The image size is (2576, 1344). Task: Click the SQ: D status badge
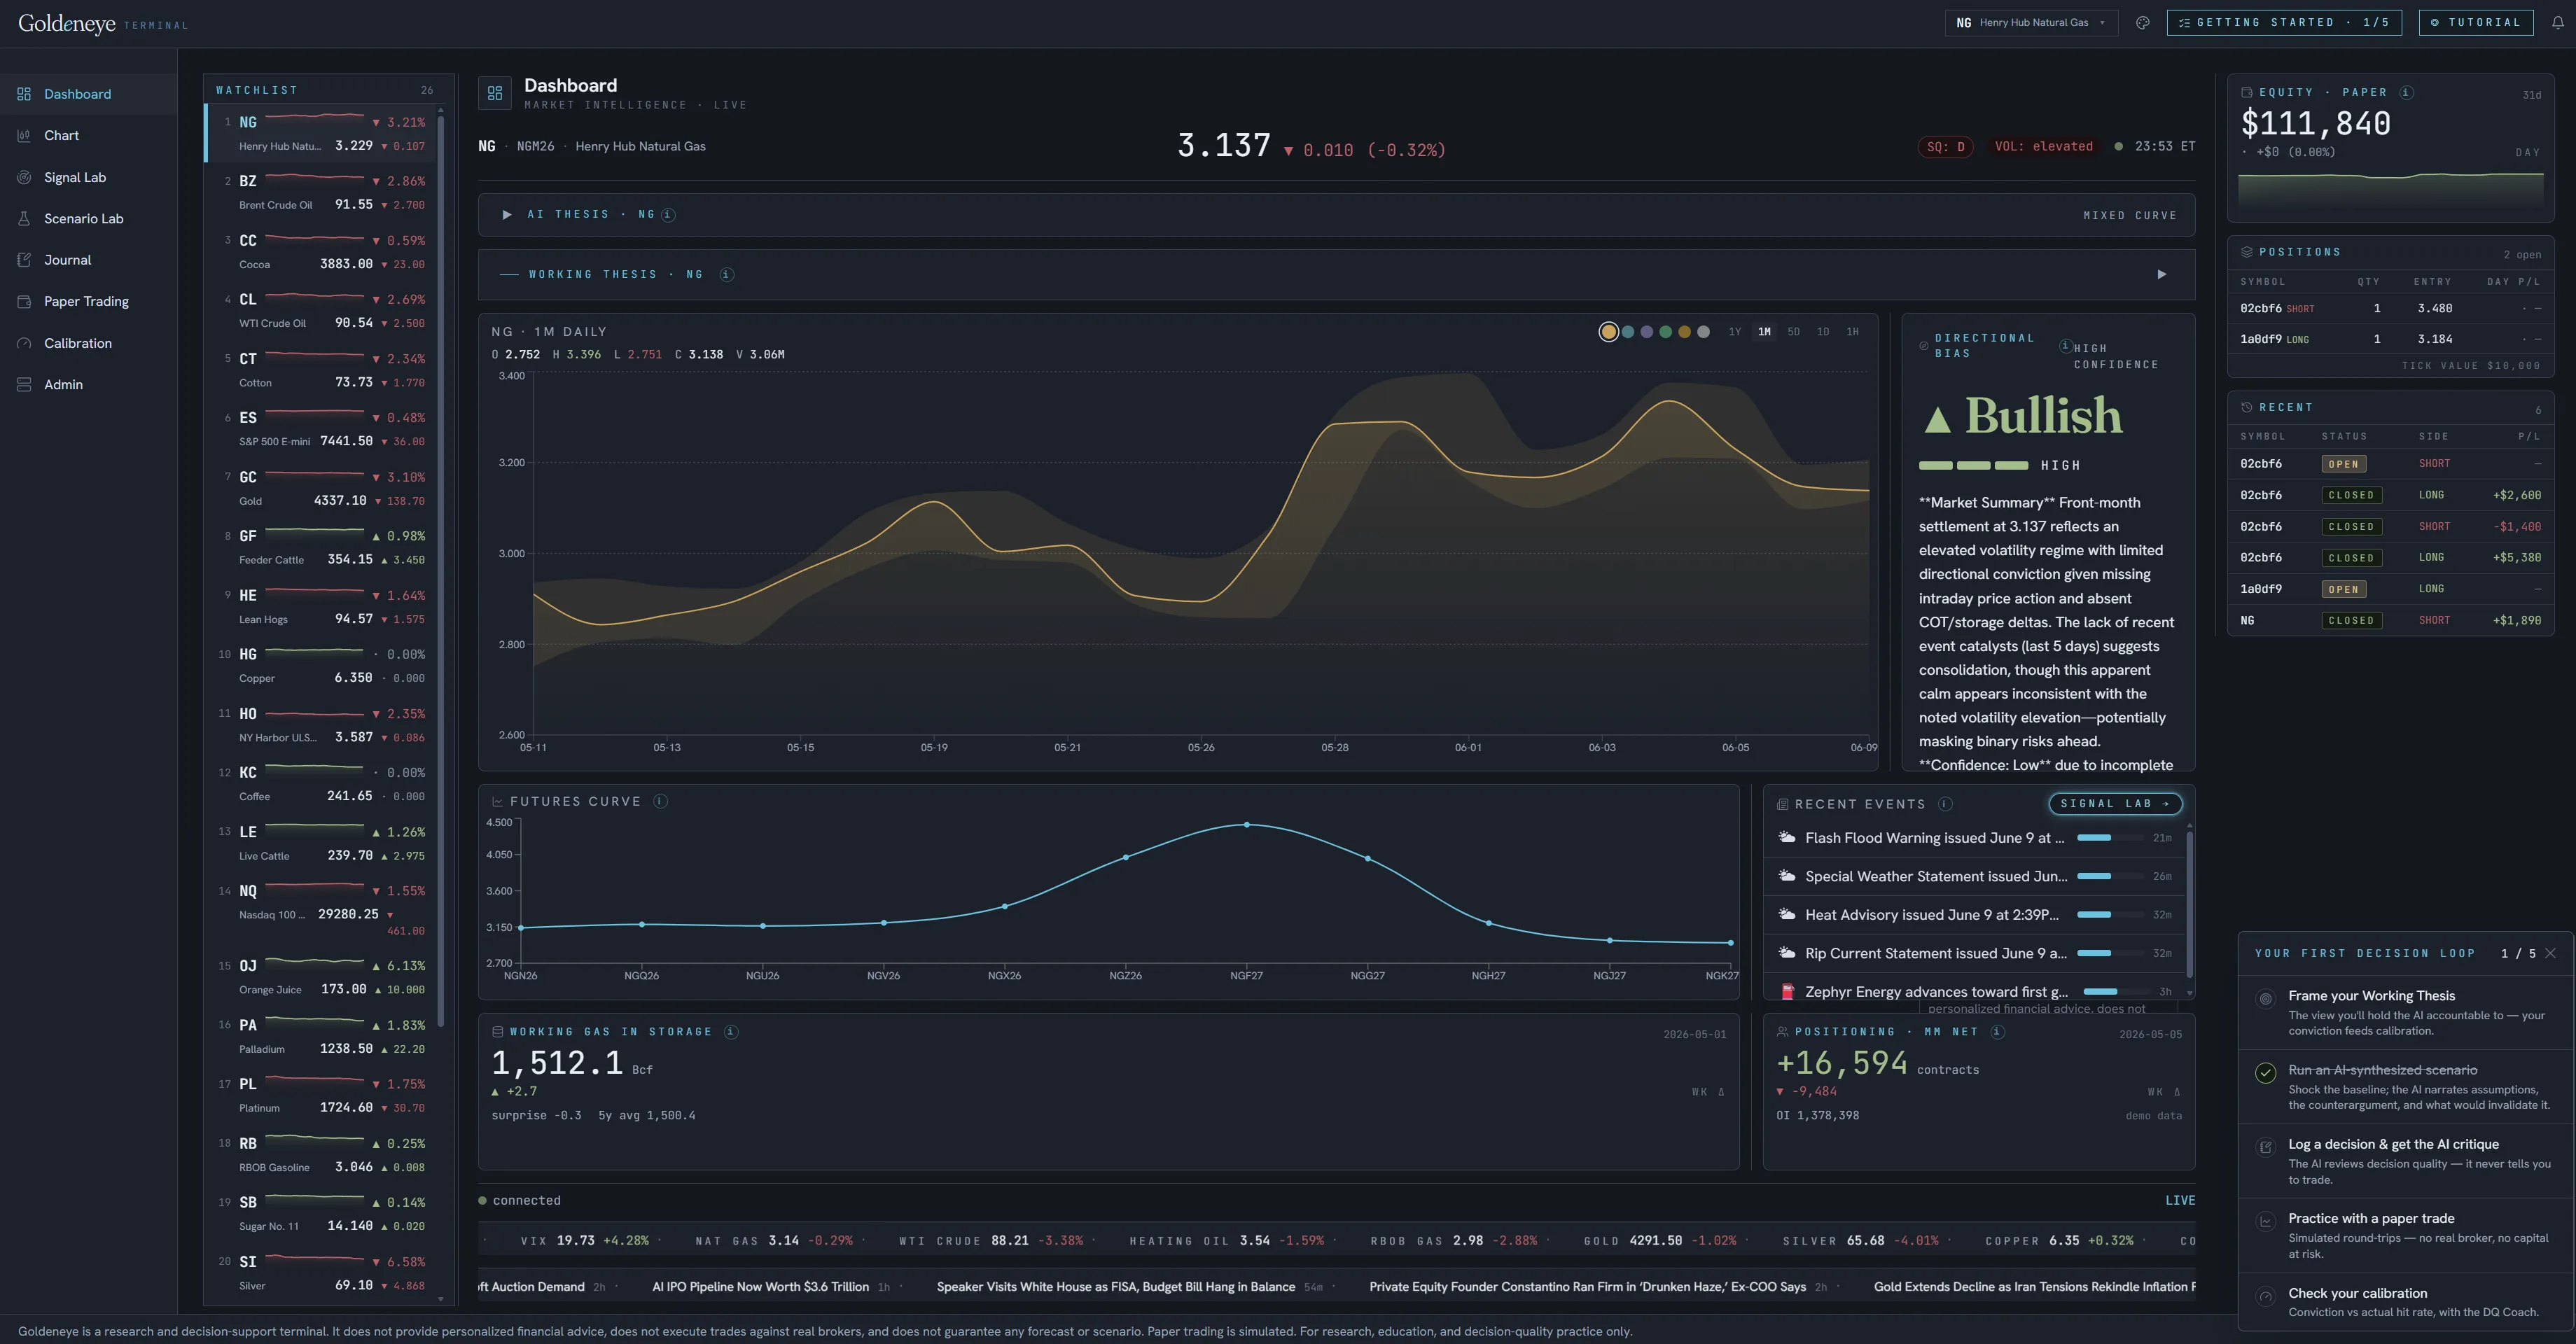pyautogui.click(x=1946, y=147)
